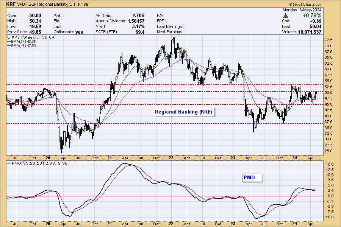Viewport: 341px width, 227px height.
Task: Click the Monday 6-May-2024 date label
Action: coord(302,10)
